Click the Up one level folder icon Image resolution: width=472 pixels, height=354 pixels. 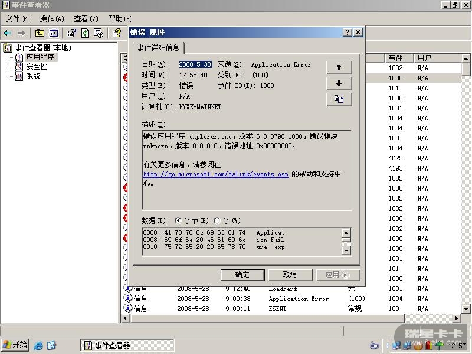[40, 33]
